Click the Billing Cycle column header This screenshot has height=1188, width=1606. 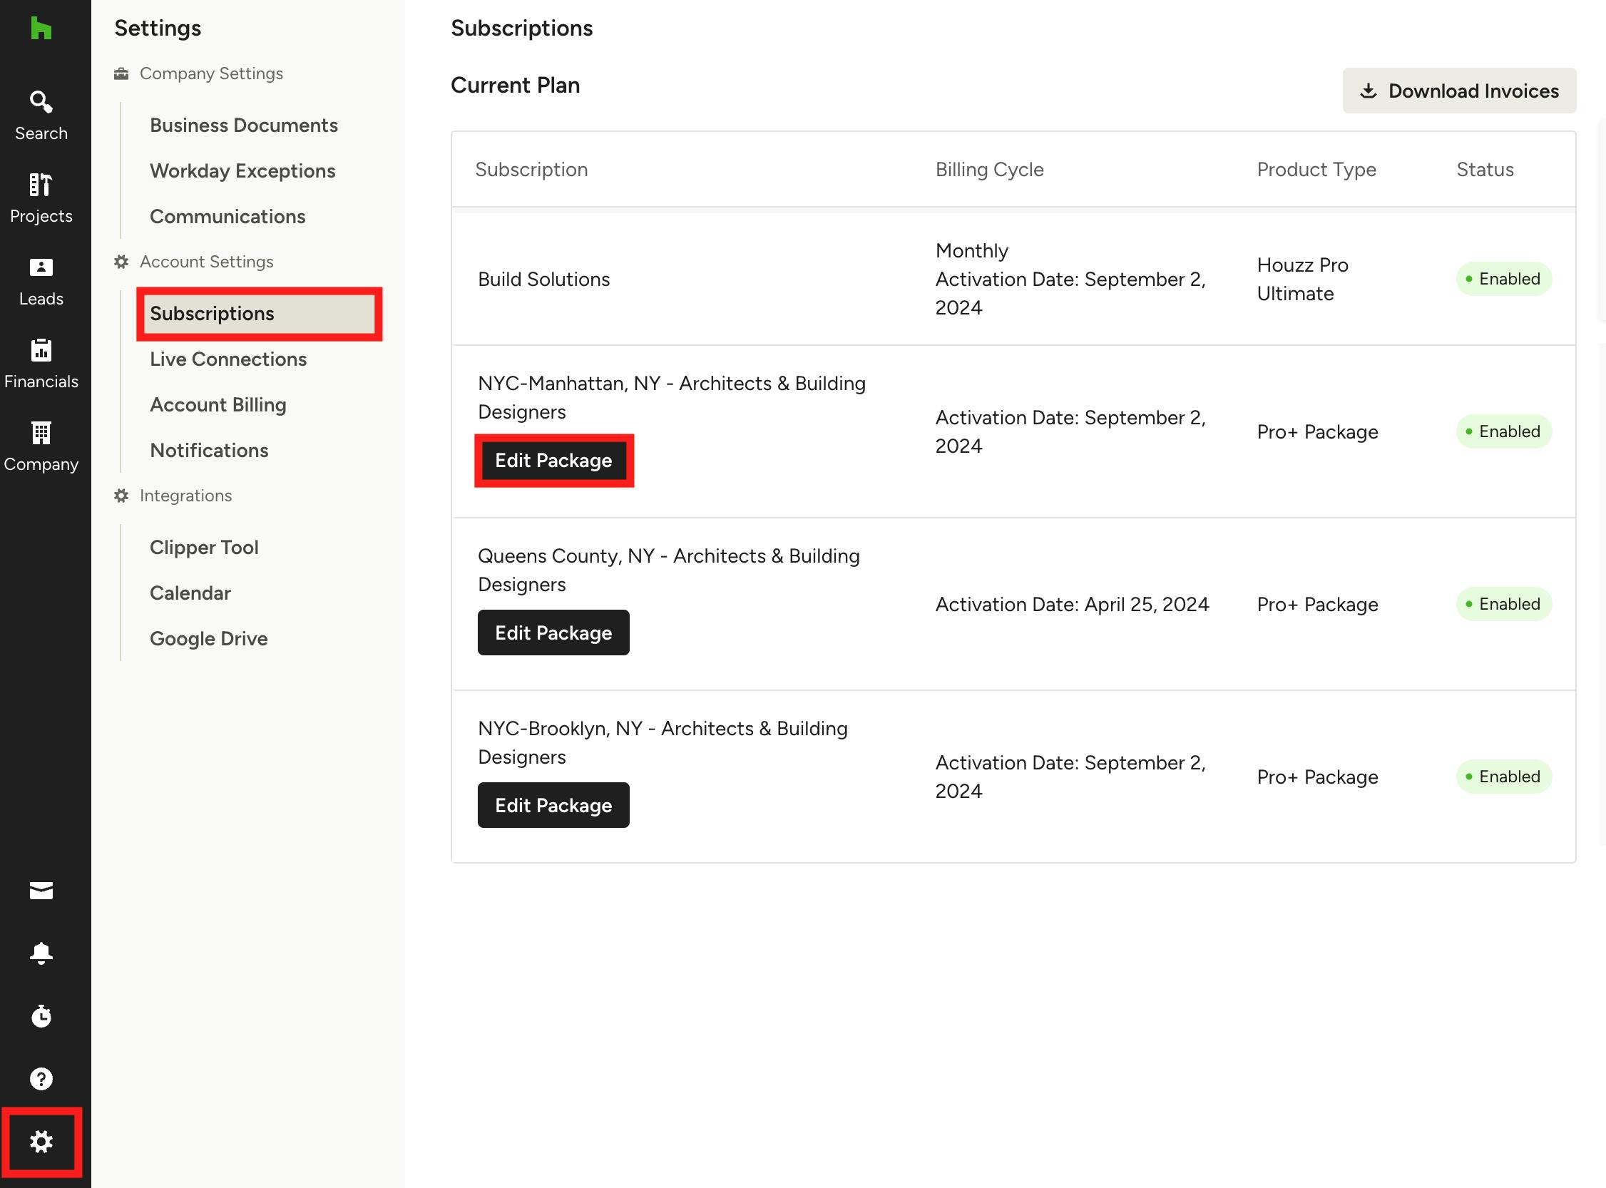[x=990, y=170]
